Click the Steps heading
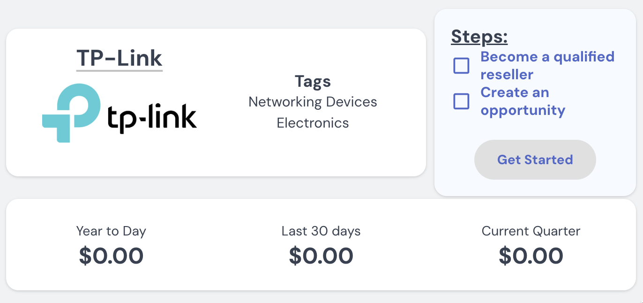The height and width of the screenshot is (303, 643). click(479, 37)
